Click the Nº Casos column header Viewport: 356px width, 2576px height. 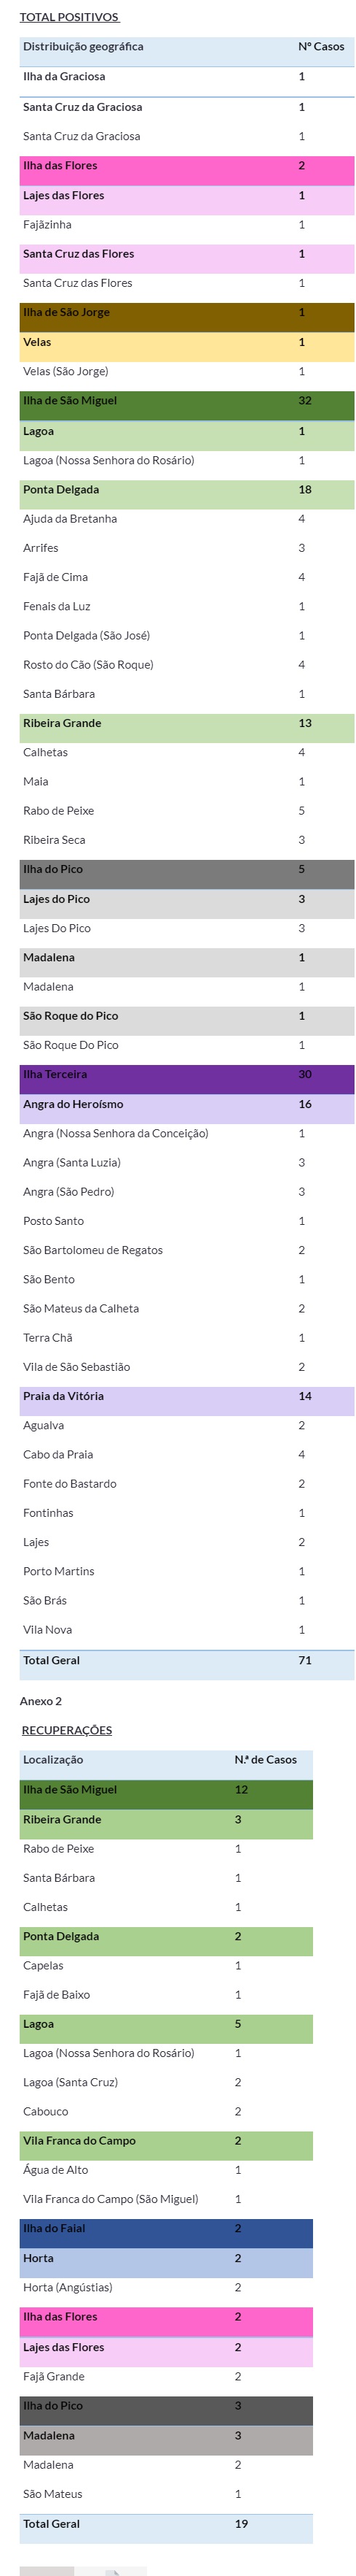click(x=321, y=47)
